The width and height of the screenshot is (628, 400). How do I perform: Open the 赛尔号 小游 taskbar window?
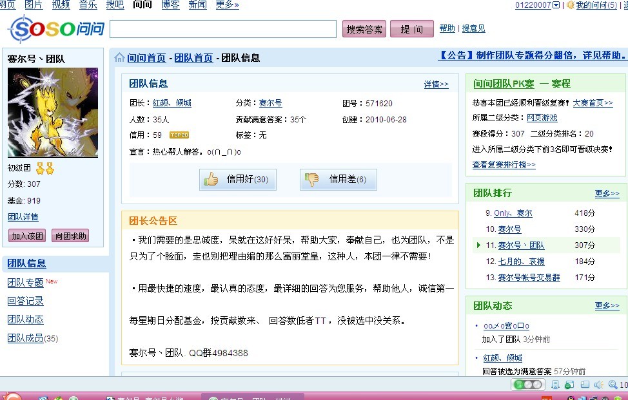point(144,397)
